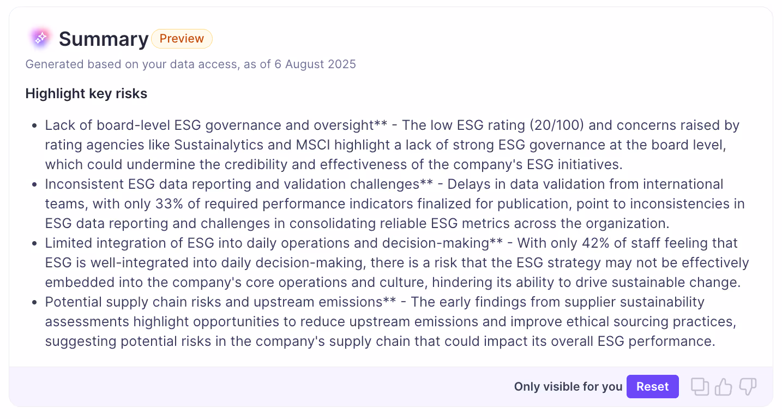Click the Summary heading

click(104, 39)
